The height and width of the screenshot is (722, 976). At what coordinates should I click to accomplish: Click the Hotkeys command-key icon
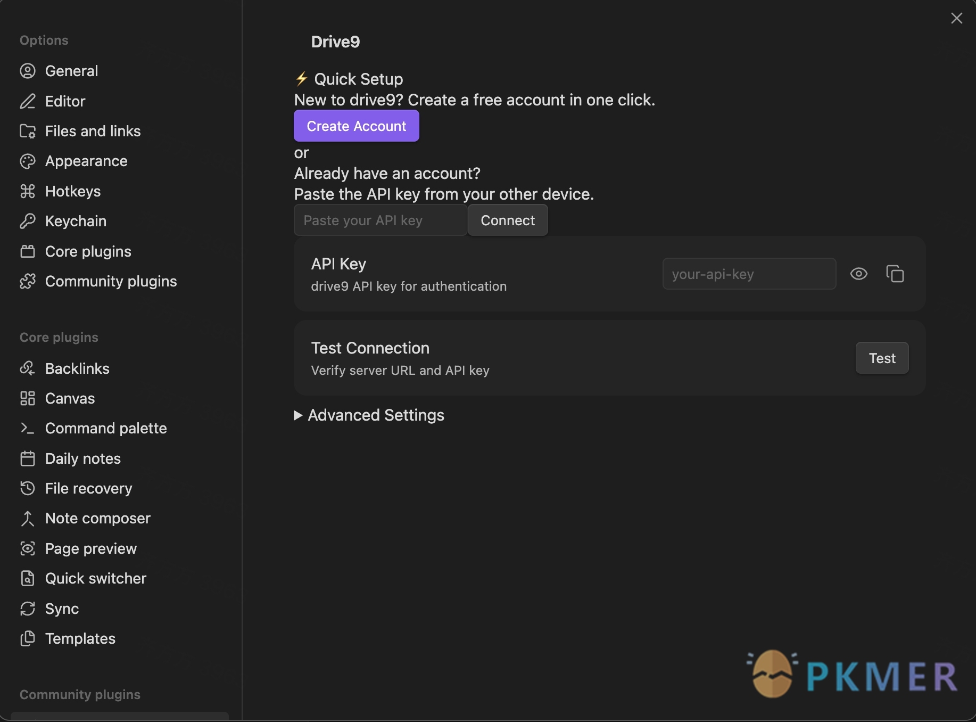point(28,191)
